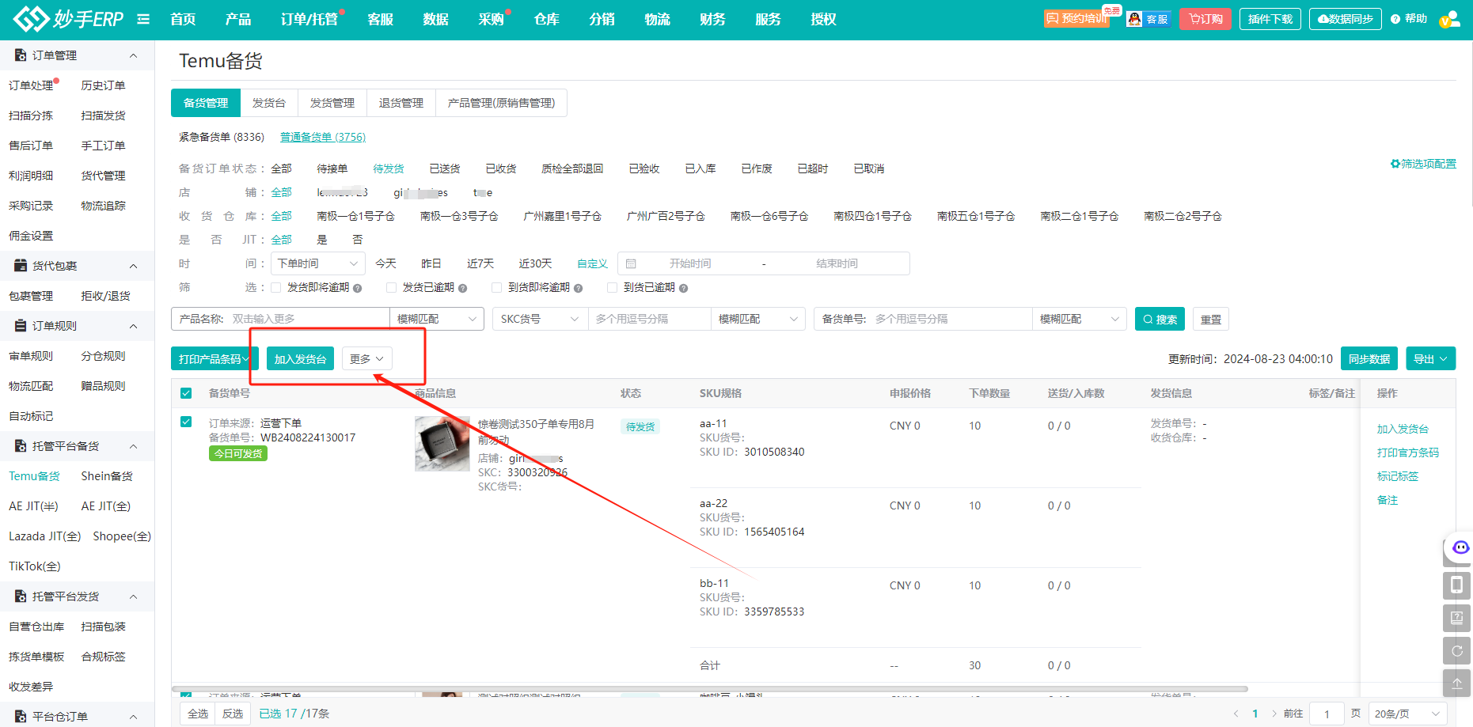Screen dimensions: 1473x727
Task: Expand the 更多 actions dropdown
Action: point(366,359)
